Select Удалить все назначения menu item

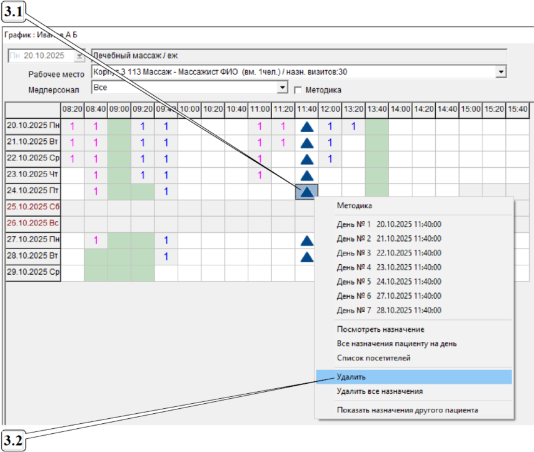(x=380, y=391)
